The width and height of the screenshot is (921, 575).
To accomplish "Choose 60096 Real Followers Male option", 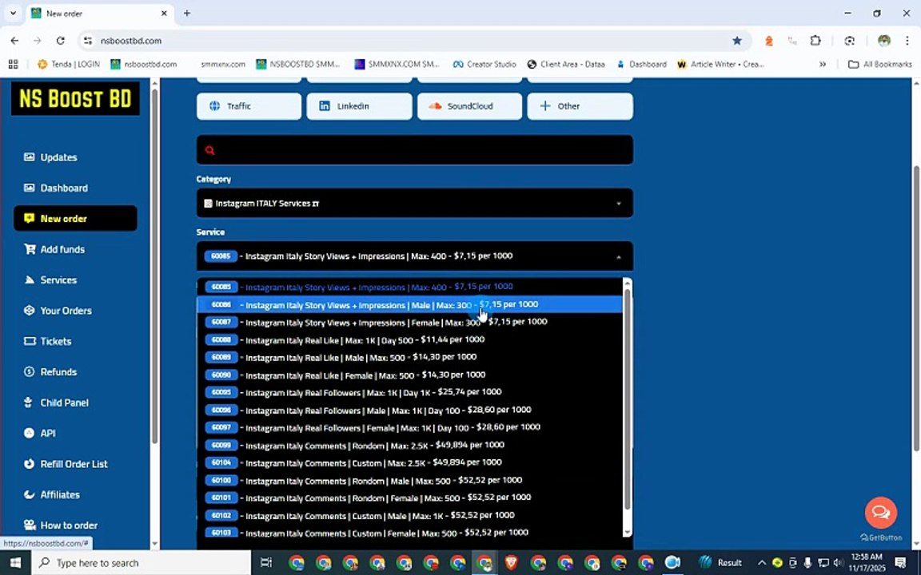I will coord(409,410).
